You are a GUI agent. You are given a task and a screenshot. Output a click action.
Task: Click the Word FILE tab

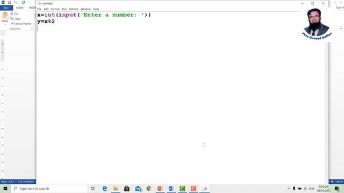(x=6, y=8)
